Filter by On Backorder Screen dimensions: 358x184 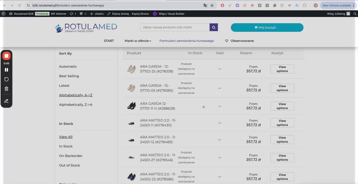71,156
